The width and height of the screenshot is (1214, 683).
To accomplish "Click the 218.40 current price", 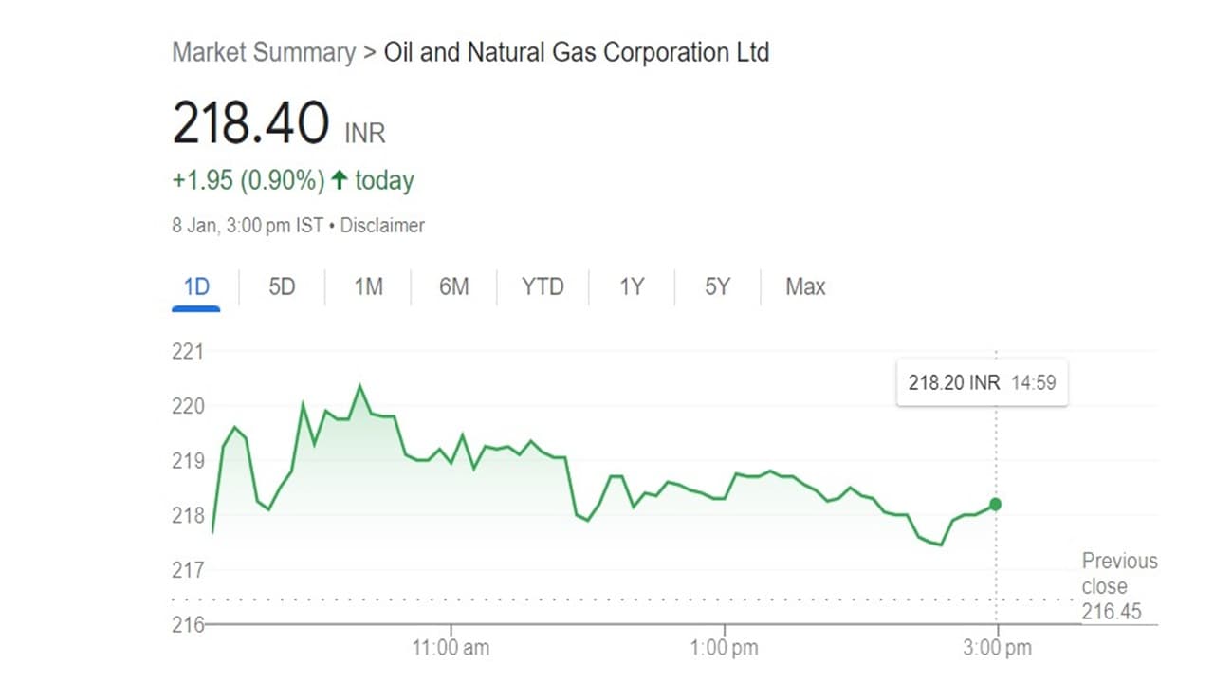I will coord(250,123).
